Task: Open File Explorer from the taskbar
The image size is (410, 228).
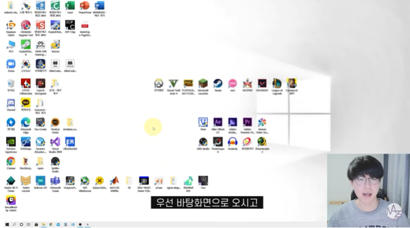Action: pyautogui.click(x=44, y=224)
